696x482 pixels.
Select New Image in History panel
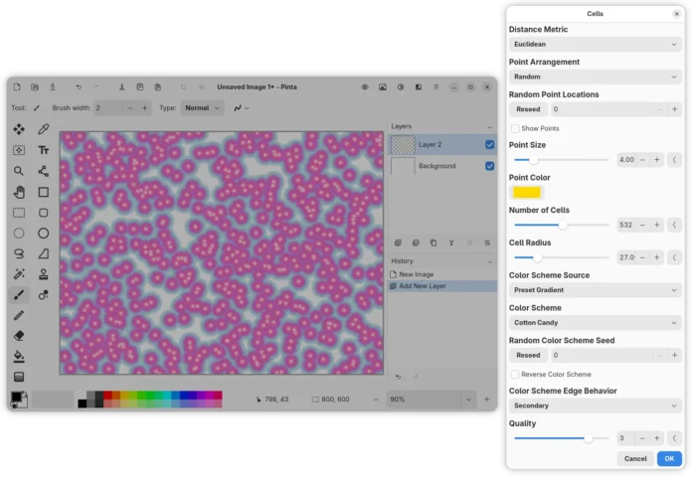click(417, 274)
